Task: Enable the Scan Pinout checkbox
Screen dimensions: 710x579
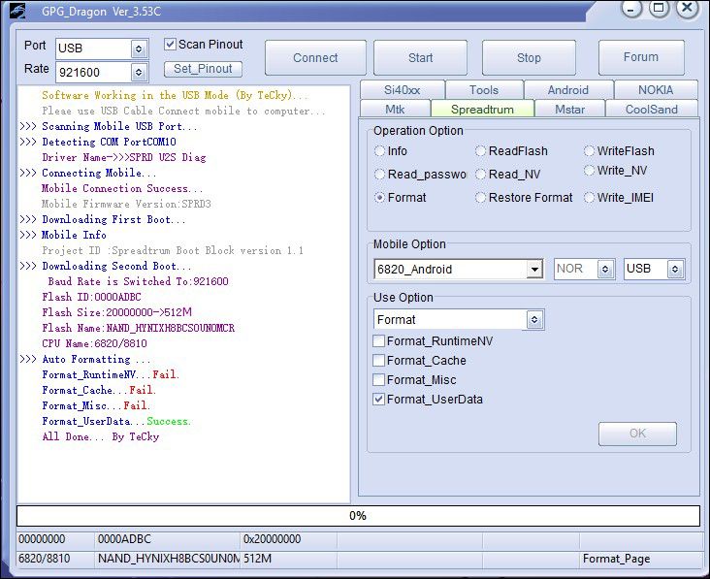Action: 171,45
